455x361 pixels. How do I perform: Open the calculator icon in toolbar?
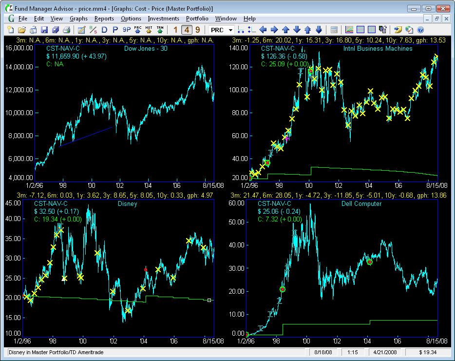tap(334, 30)
